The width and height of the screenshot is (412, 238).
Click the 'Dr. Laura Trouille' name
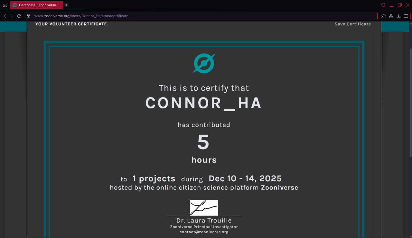(x=204, y=221)
